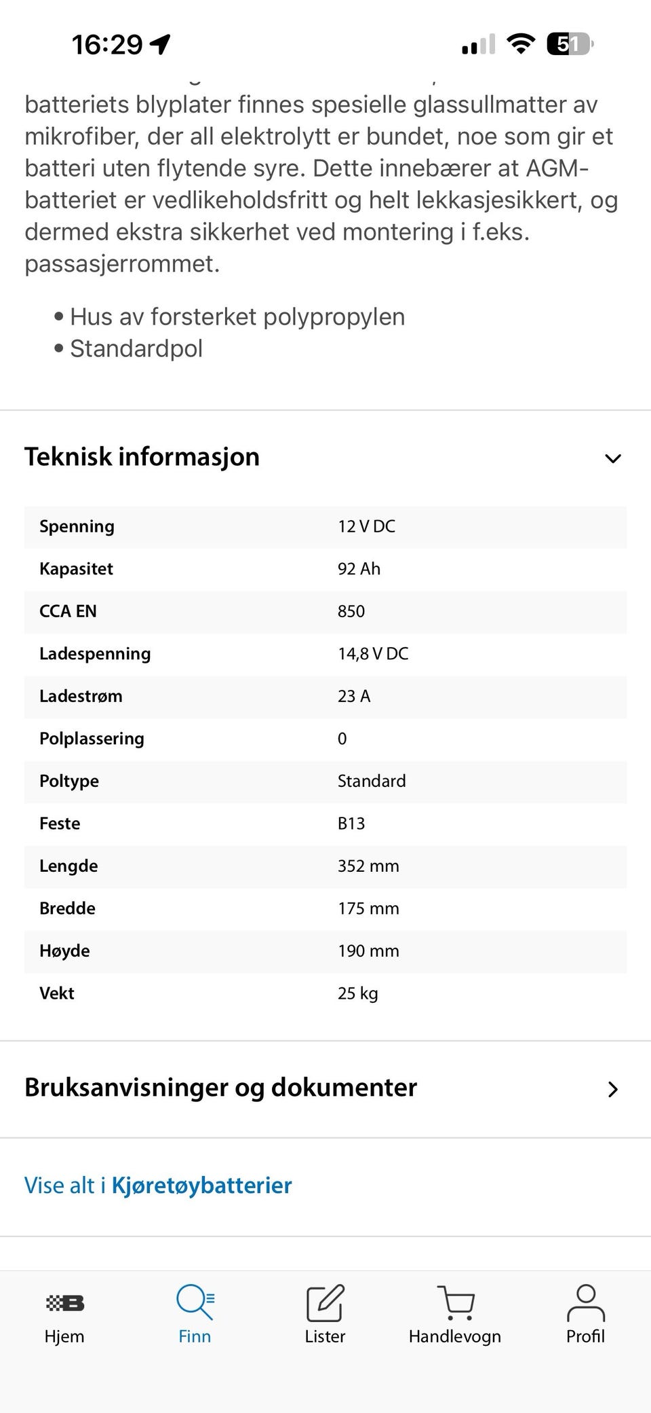Image resolution: width=651 pixels, height=1413 pixels.
Task: Tap the Kapasitet 92 Ah row
Action: (x=325, y=569)
